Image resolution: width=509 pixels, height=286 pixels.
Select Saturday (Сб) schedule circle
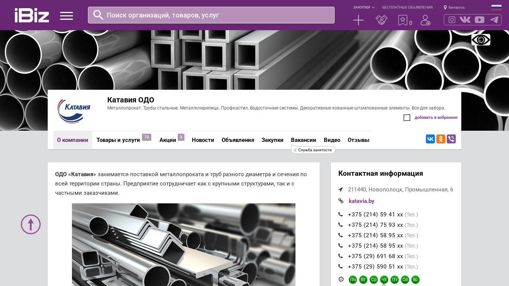click(x=405, y=280)
